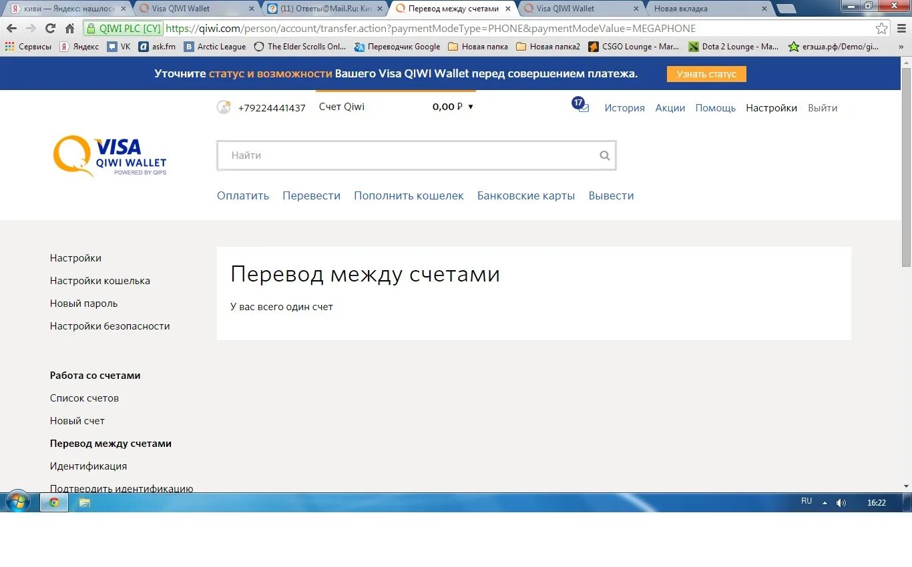Open the Новая папка2 bookmark folder

pyautogui.click(x=548, y=47)
